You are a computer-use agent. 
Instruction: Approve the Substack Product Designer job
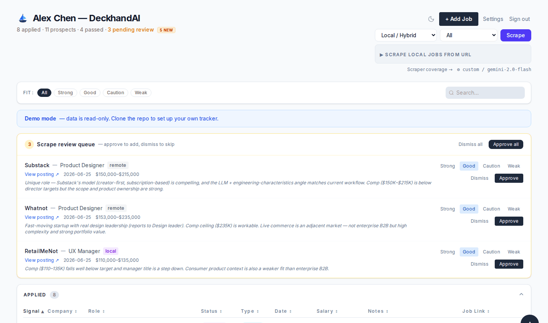tap(509, 178)
